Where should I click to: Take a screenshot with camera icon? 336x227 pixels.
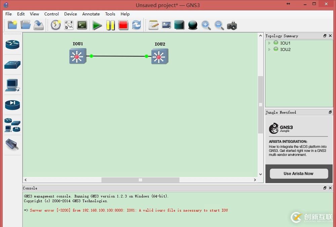(232, 25)
